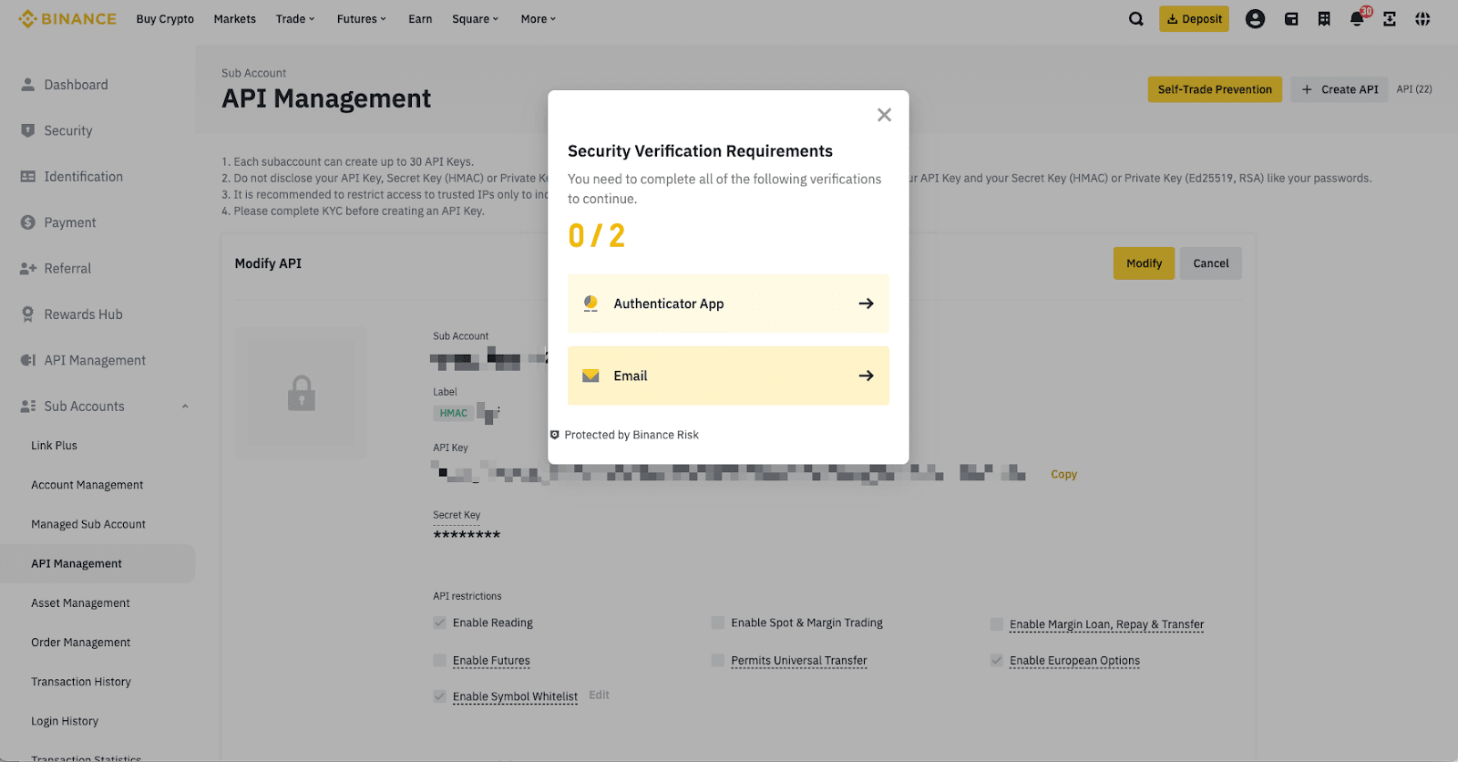Choose Authenticator App verification option

tap(728, 304)
